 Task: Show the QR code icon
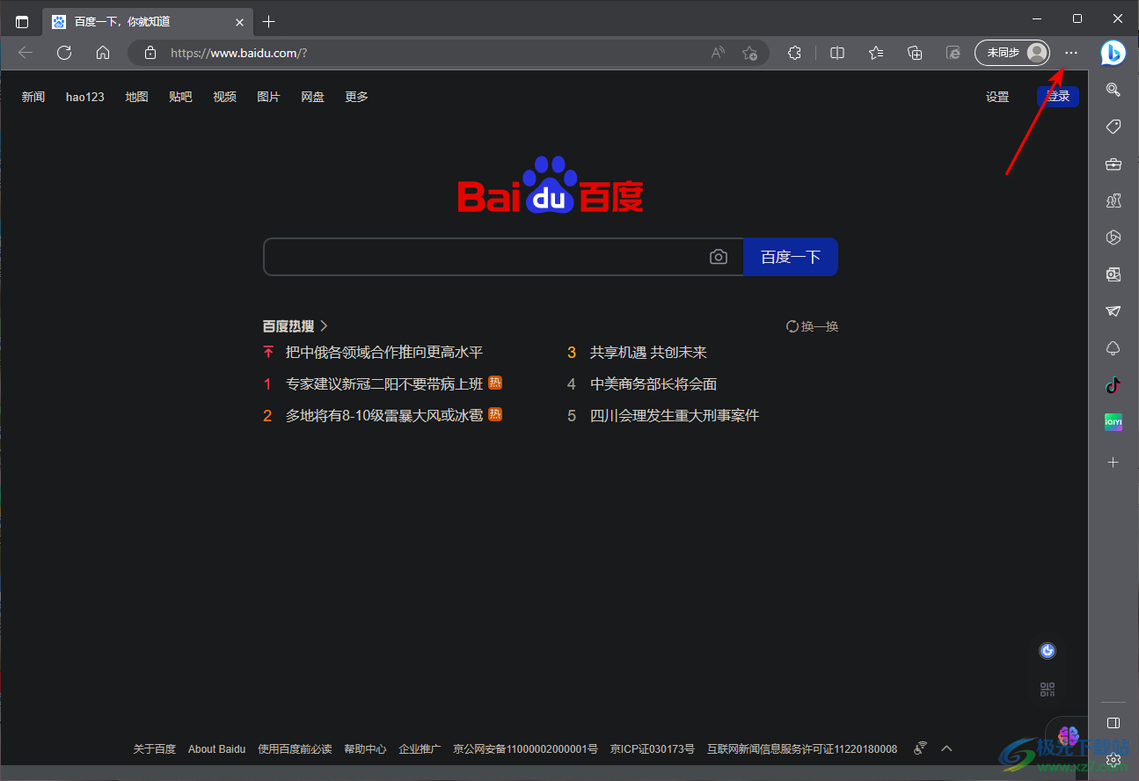click(x=1048, y=690)
